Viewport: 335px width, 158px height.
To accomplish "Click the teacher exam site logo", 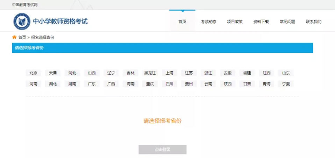I will [22, 21].
